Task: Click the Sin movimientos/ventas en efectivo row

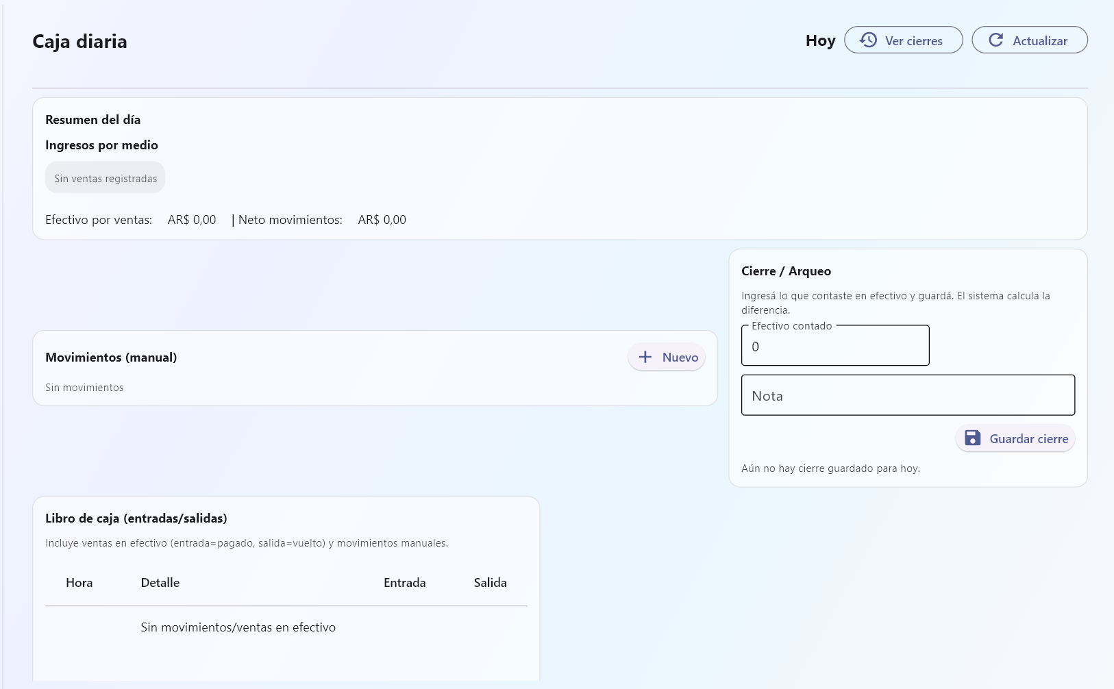Action: (x=238, y=627)
